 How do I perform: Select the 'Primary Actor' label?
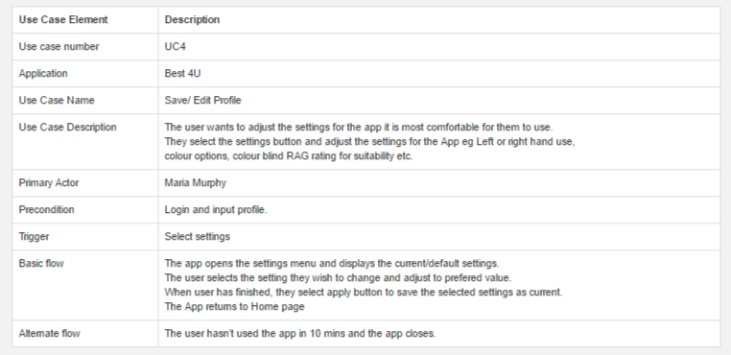[49, 183]
